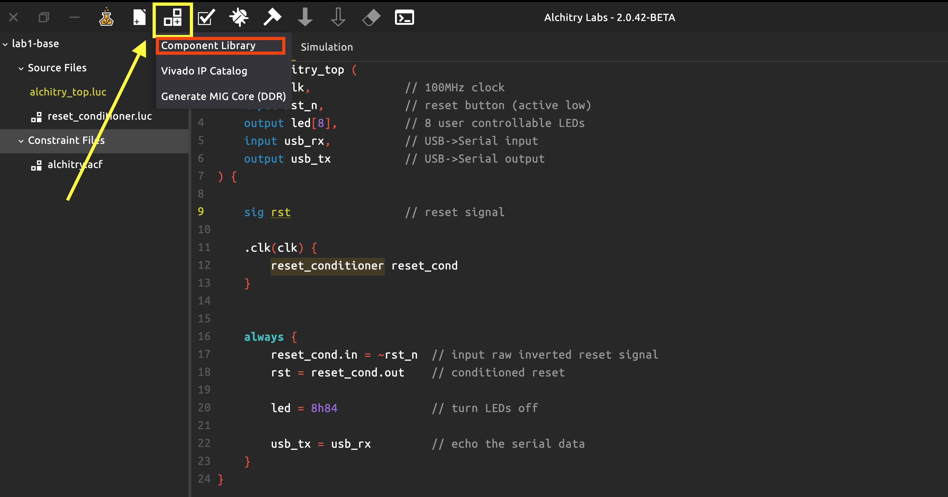Click the outlined arrow RAM load icon

tap(338, 17)
